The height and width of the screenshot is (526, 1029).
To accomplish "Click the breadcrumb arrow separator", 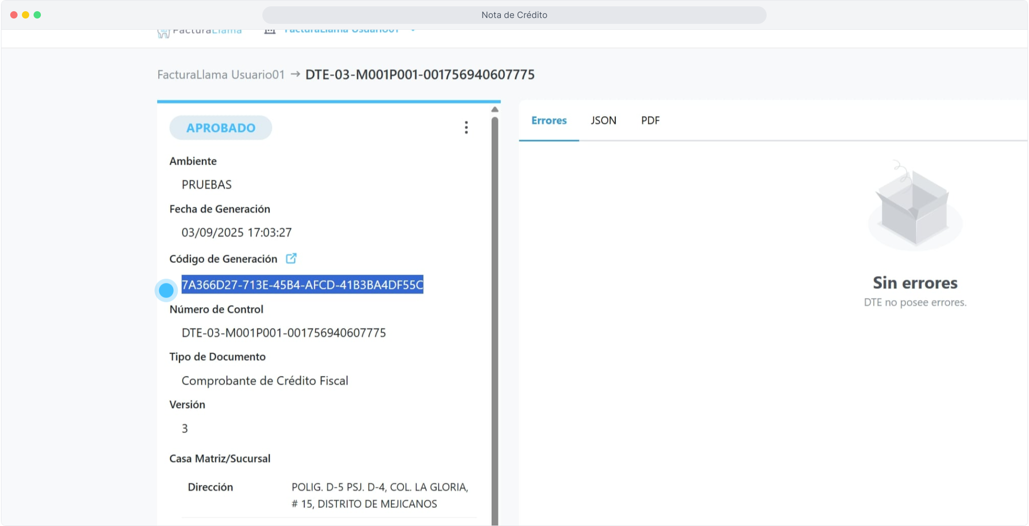I will point(295,75).
